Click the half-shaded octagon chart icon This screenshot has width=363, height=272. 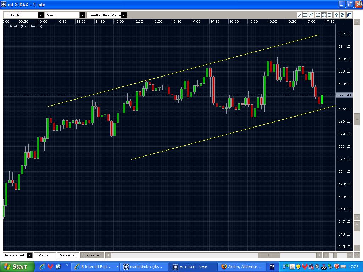tap(337, 15)
